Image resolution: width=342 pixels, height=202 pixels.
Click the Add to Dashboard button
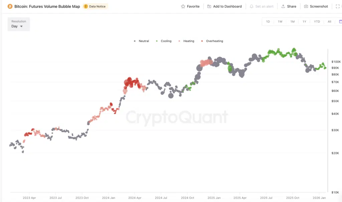click(224, 6)
